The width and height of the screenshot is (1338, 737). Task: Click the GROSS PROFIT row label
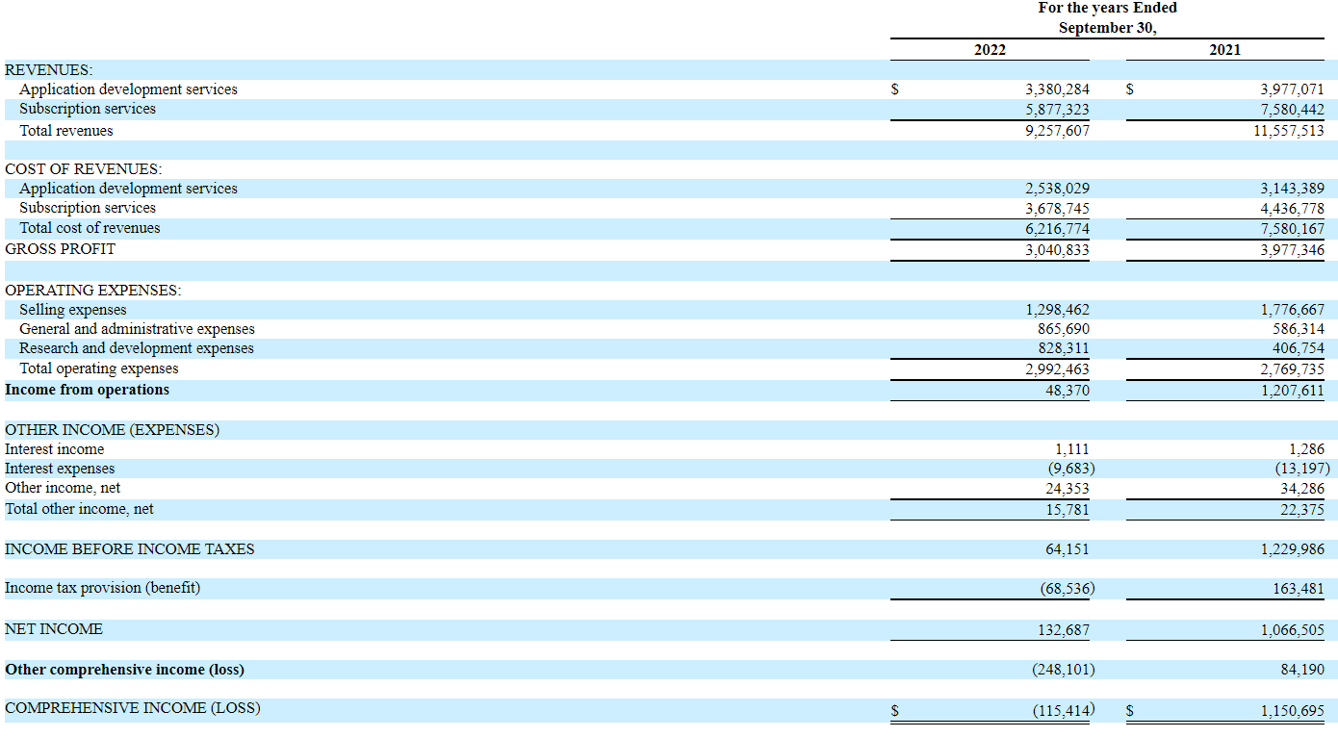pyautogui.click(x=60, y=249)
